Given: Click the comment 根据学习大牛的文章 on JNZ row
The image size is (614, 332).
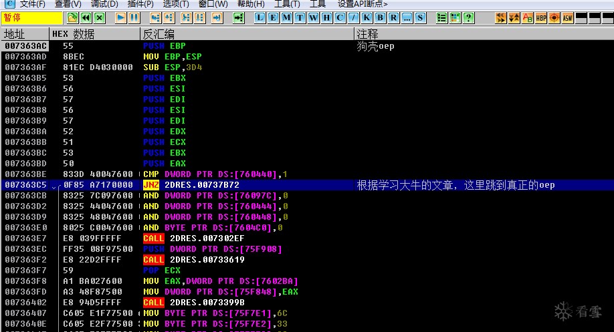Looking at the screenshot, I should 455,185.
